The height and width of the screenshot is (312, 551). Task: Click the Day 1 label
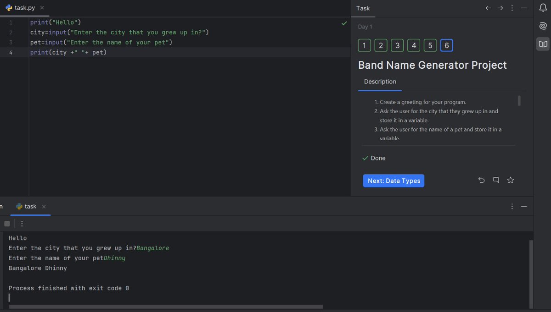point(365,27)
